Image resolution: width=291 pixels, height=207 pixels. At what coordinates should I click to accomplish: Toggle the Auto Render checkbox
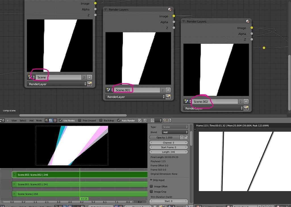coord(119,120)
